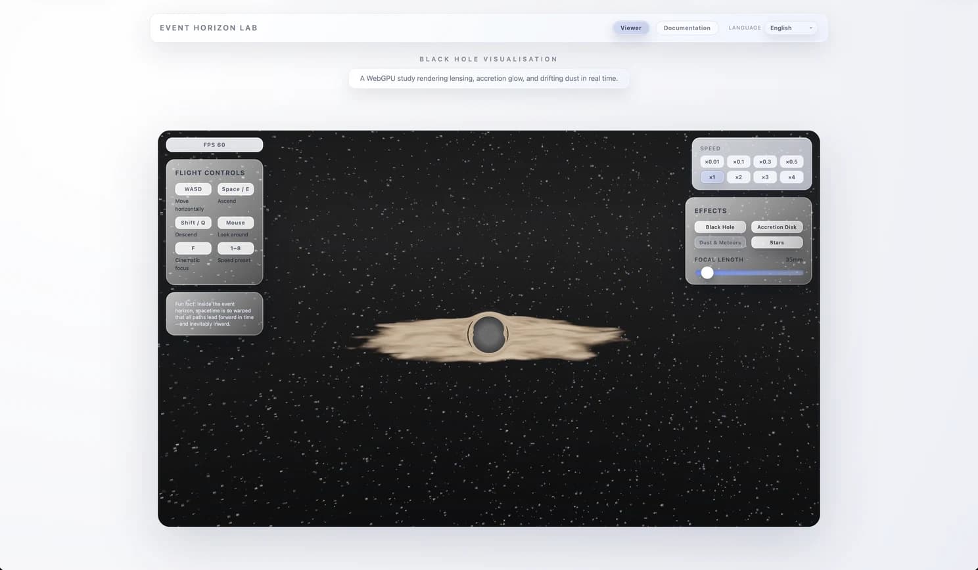Click the fun fact text card
This screenshot has width=978, height=570.
point(214,314)
